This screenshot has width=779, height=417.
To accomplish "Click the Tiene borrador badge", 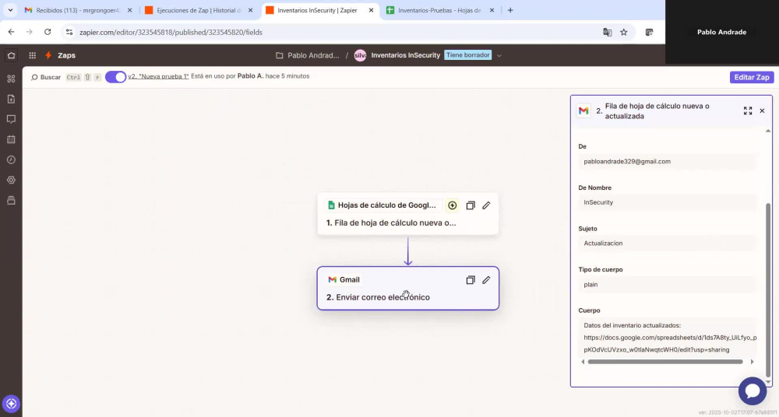I will point(467,55).
